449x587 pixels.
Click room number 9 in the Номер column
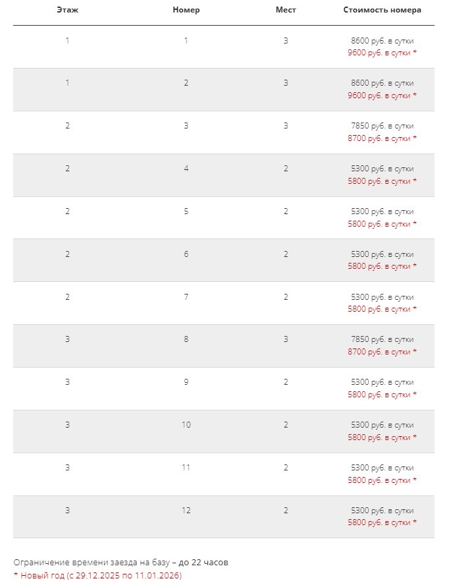(186, 381)
